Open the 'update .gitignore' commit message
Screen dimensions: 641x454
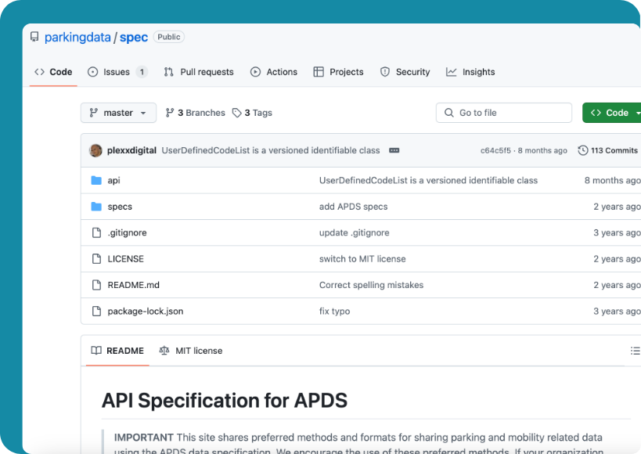coord(354,232)
